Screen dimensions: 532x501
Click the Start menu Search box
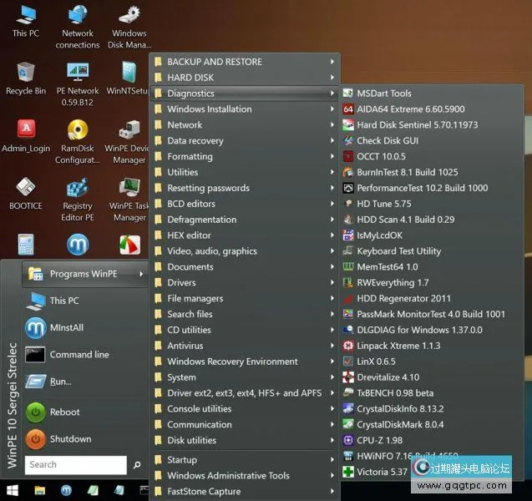(x=75, y=465)
